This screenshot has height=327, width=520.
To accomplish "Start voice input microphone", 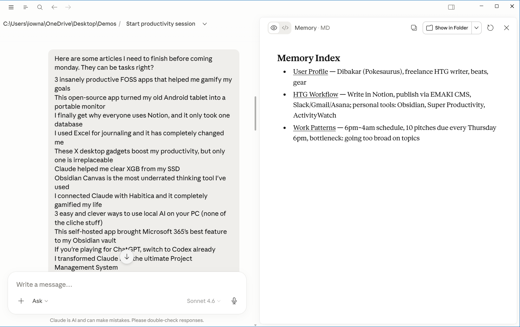I will (x=234, y=301).
